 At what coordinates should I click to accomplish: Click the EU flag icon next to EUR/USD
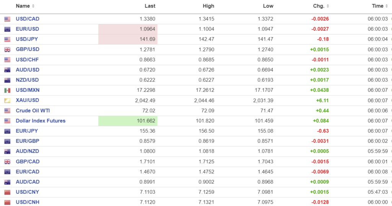point(7,29)
